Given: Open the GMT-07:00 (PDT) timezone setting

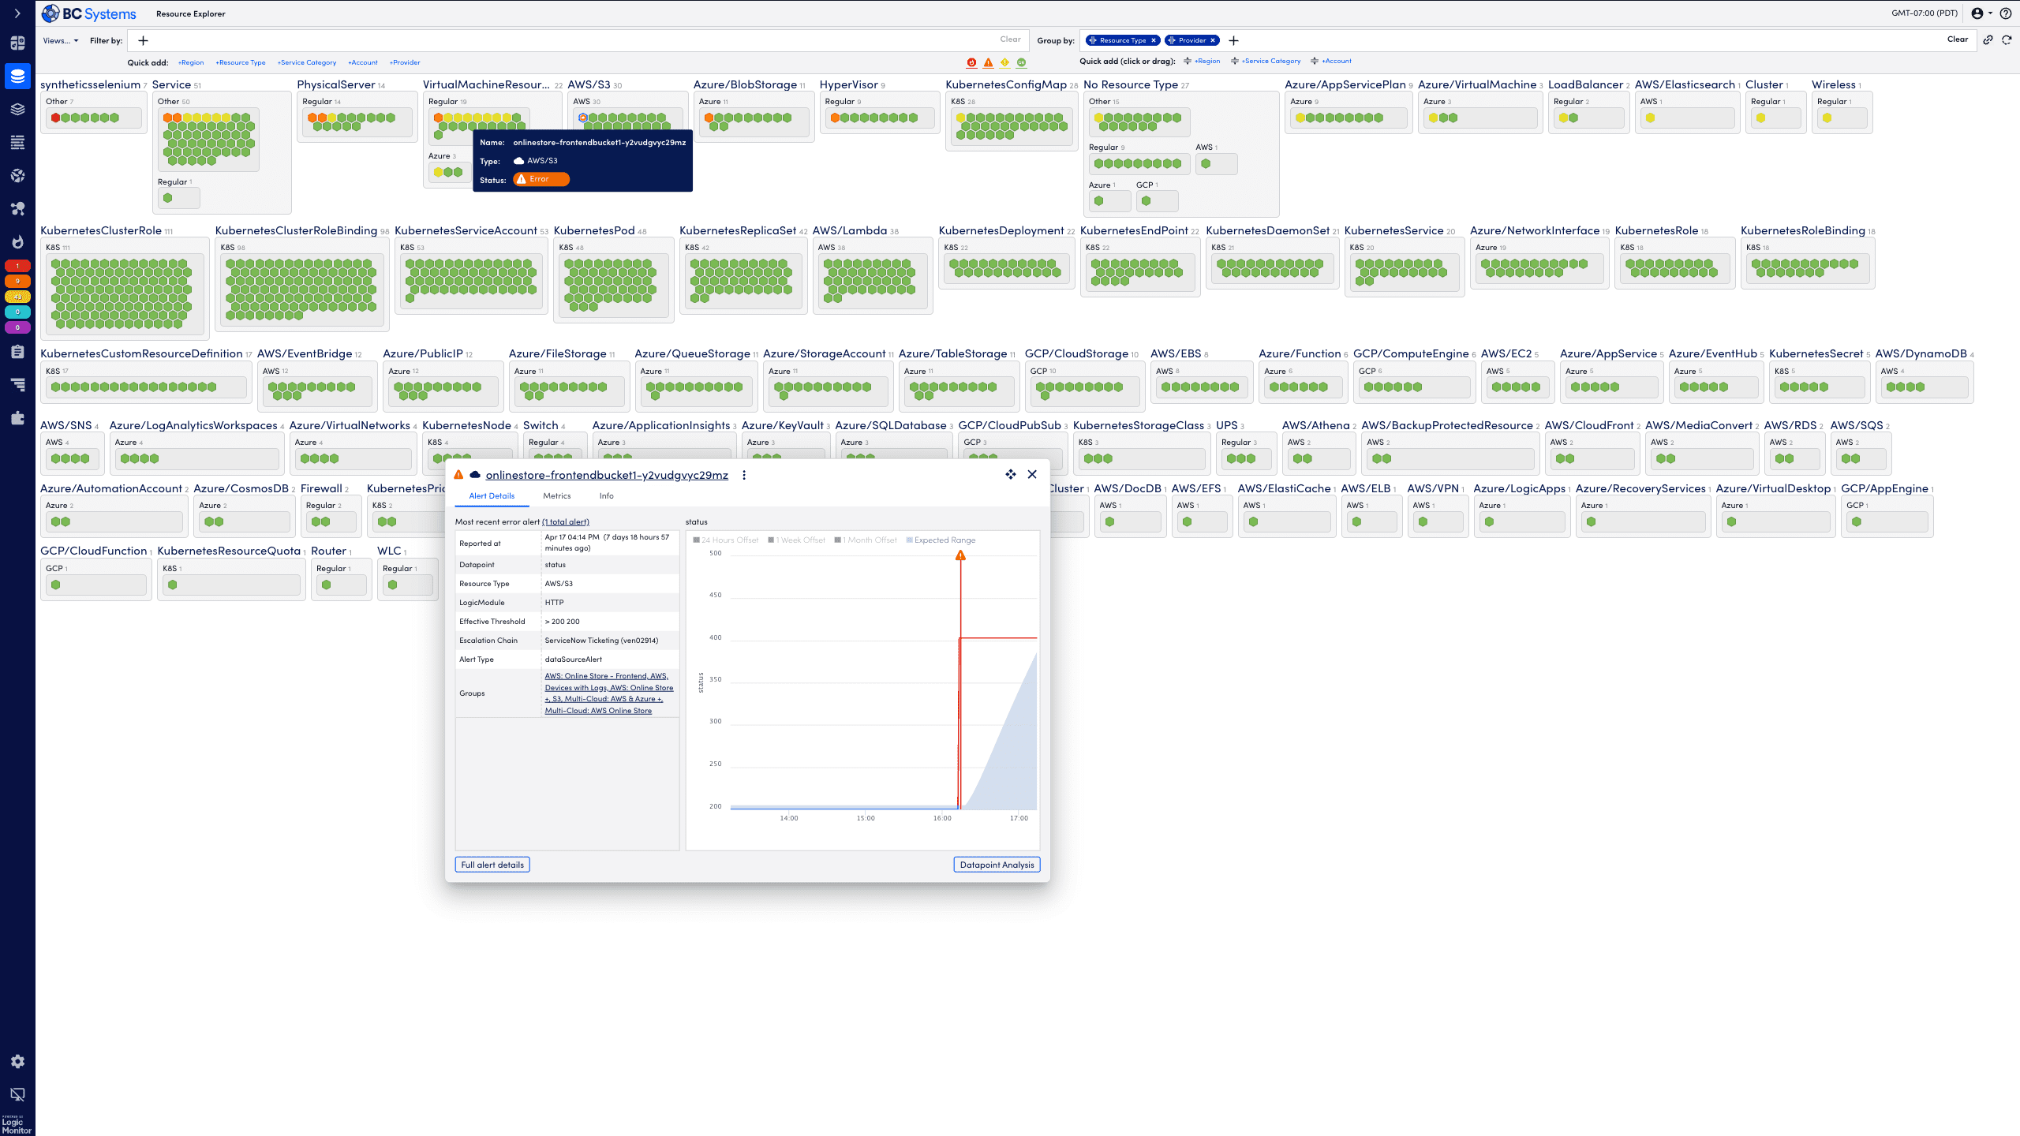Looking at the screenshot, I should click(x=1924, y=13).
